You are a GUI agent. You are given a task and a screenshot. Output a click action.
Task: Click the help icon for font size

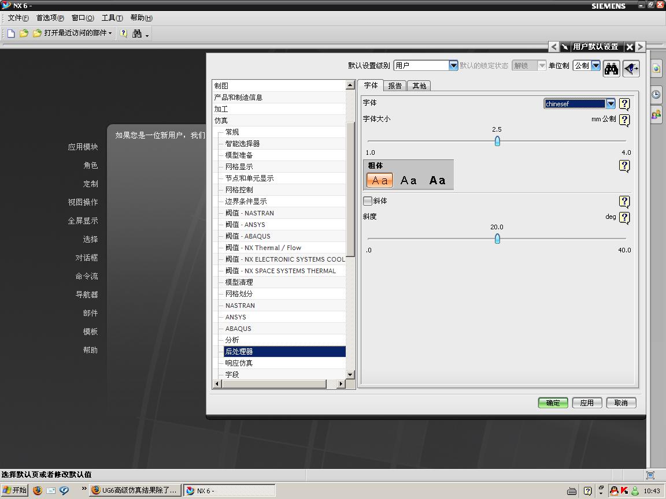tap(624, 120)
